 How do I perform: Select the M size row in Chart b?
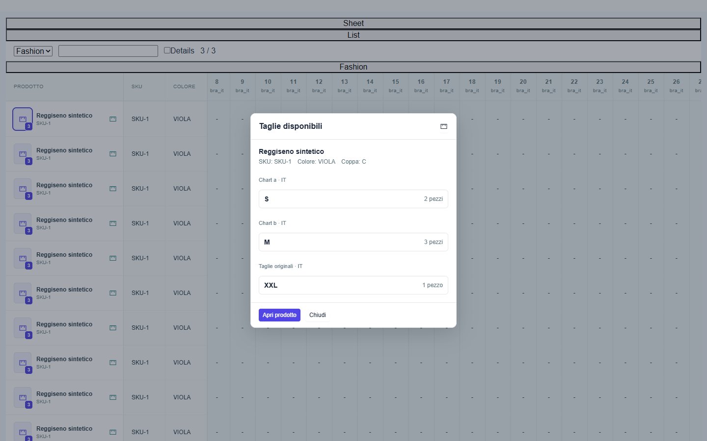point(353,242)
